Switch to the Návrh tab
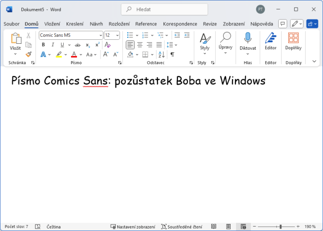The width and height of the screenshot is (323, 231). coord(96,24)
